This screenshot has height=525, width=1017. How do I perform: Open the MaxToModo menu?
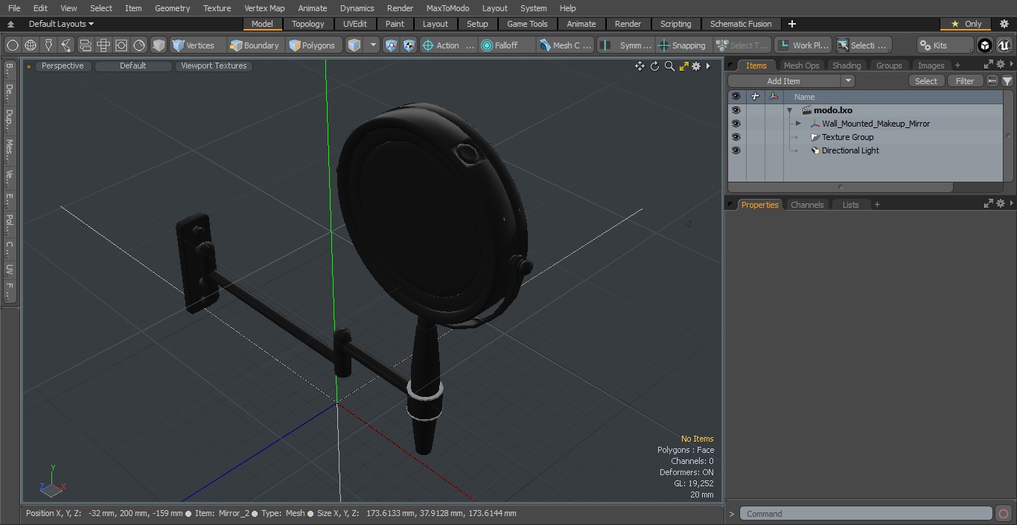pos(447,8)
